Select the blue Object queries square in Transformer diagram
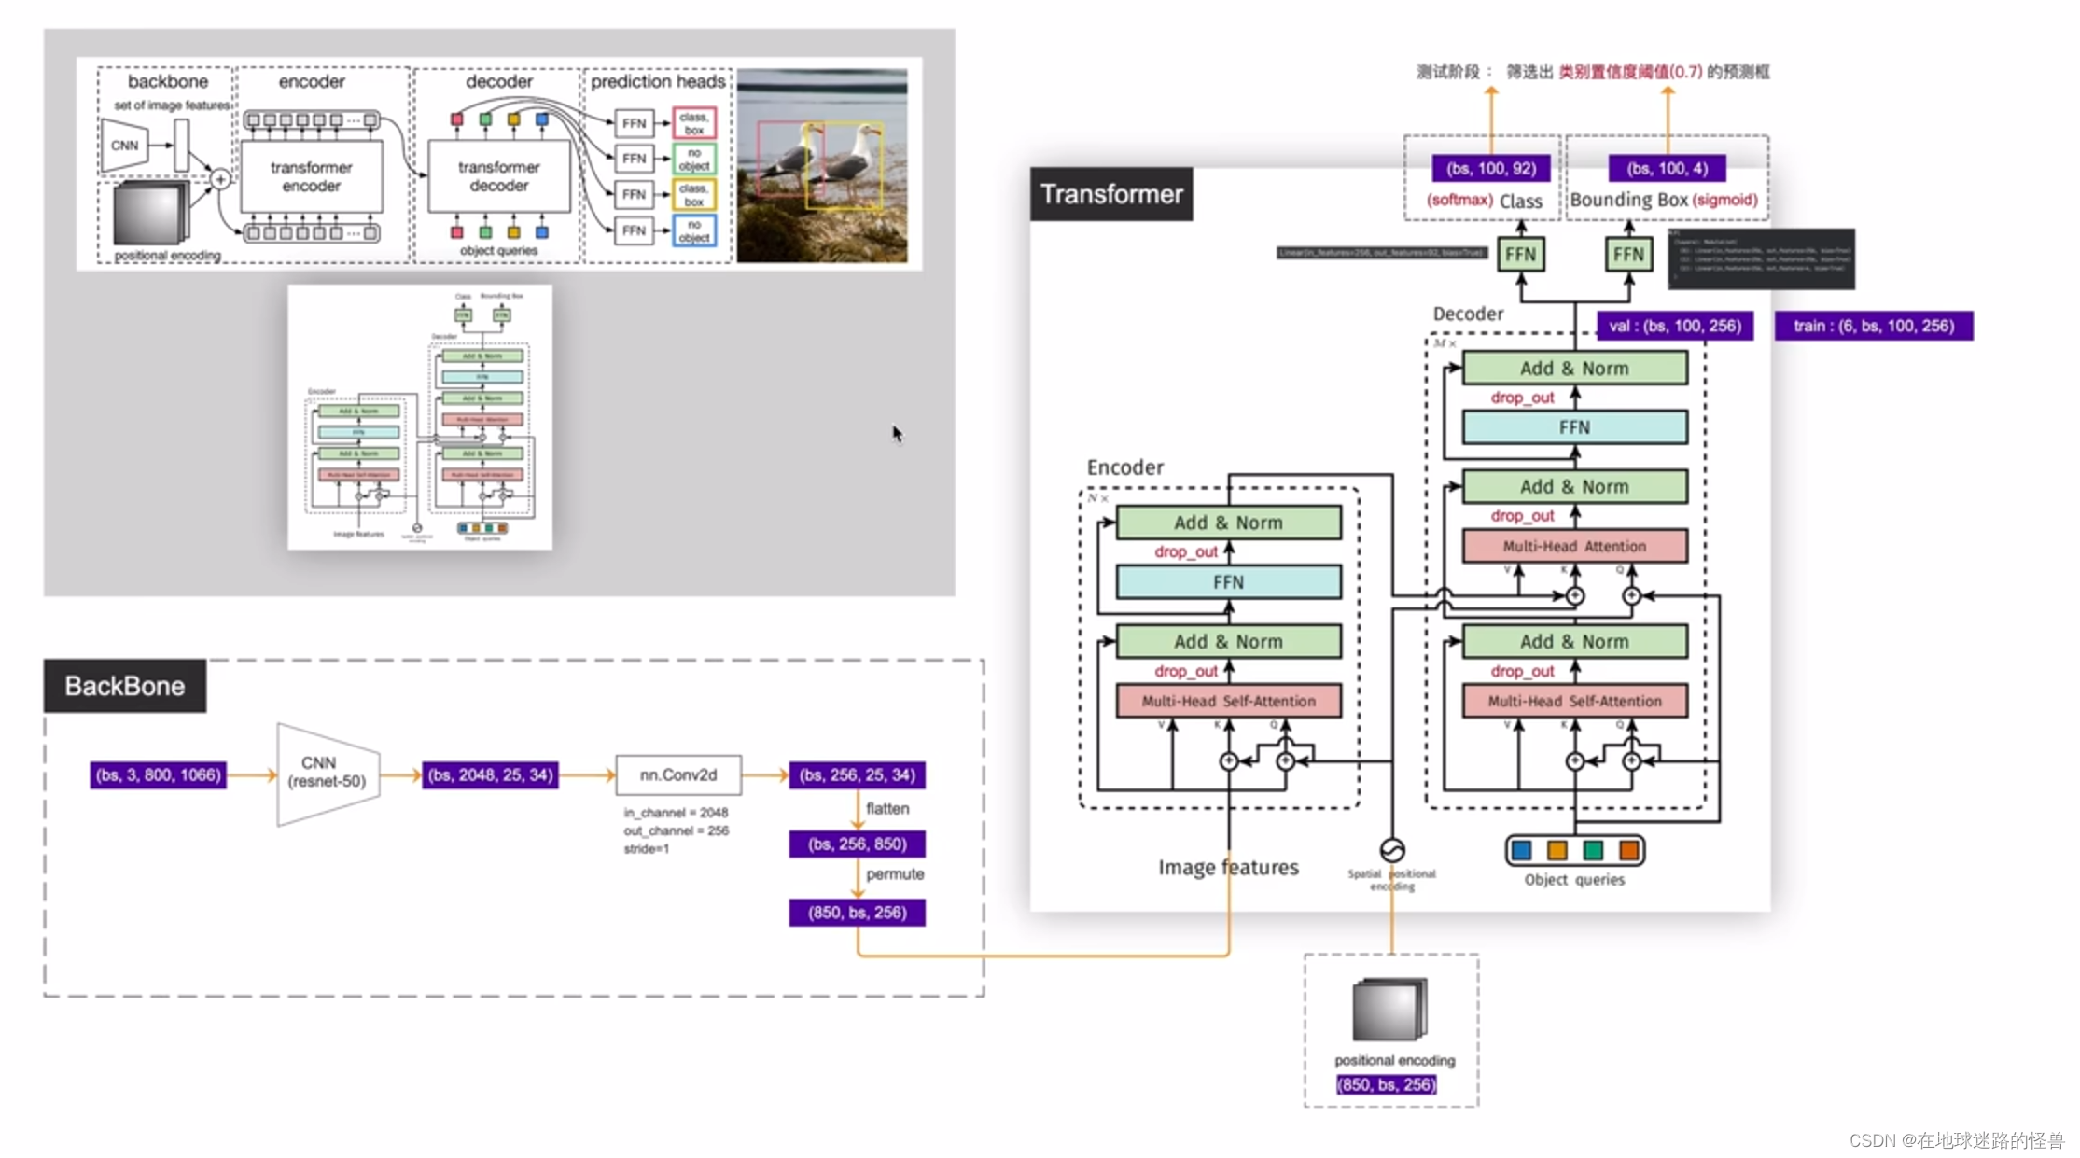Viewport: 2080px width, 1158px height. tap(1521, 850)
